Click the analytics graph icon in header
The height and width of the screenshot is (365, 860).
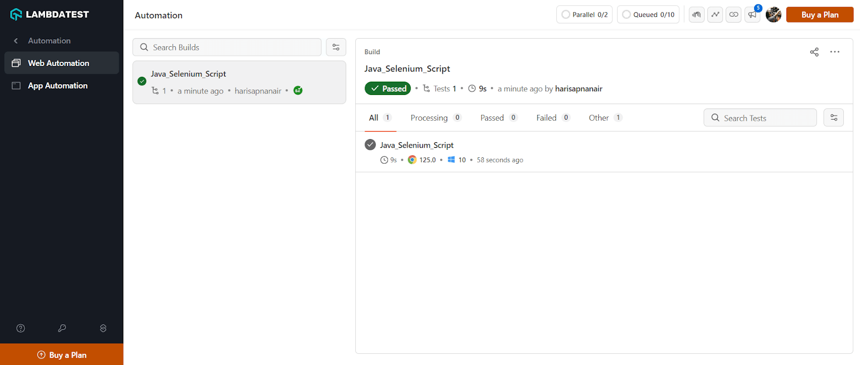coord(715,15)
